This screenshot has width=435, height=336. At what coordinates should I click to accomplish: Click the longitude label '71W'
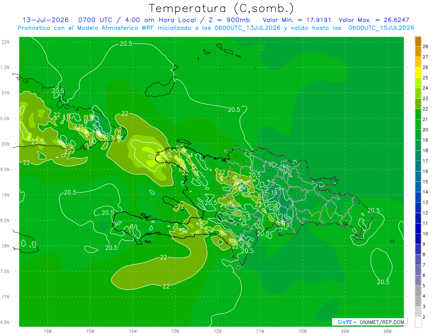tap(260, 331)
